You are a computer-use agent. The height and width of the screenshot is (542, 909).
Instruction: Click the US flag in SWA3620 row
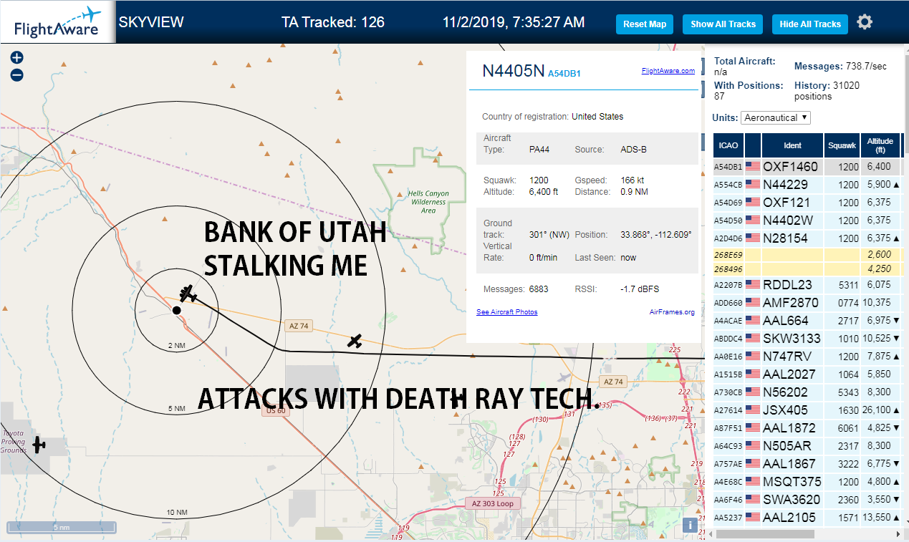pos(752,500)
